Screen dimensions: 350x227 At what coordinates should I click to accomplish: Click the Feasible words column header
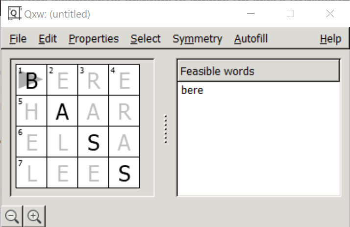point(258,71)
